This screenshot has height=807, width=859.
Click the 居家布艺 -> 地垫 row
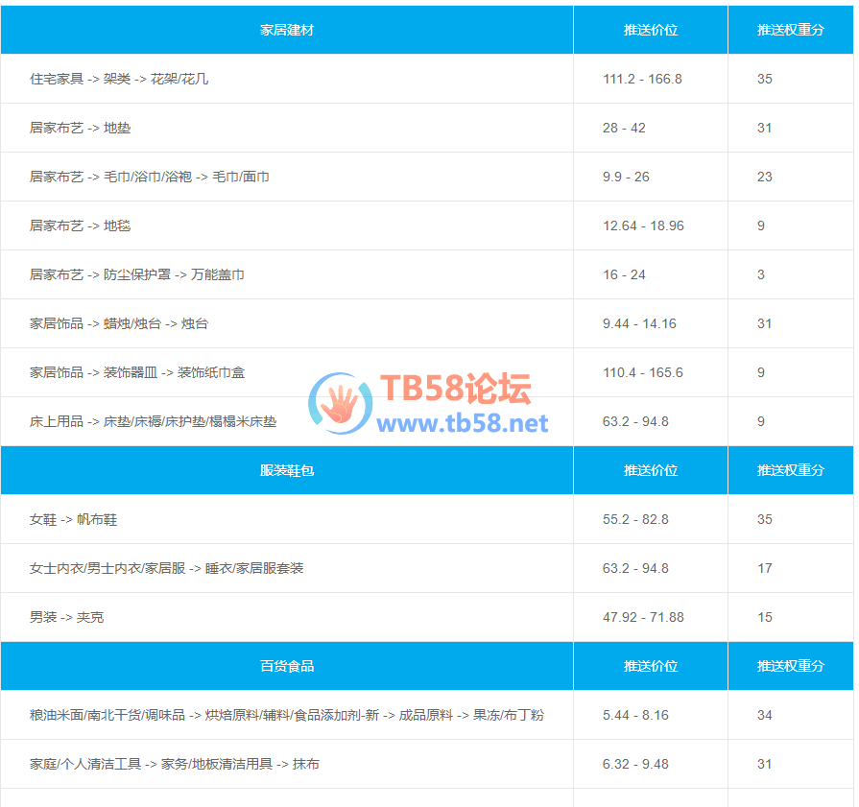[x=80, y=128]
